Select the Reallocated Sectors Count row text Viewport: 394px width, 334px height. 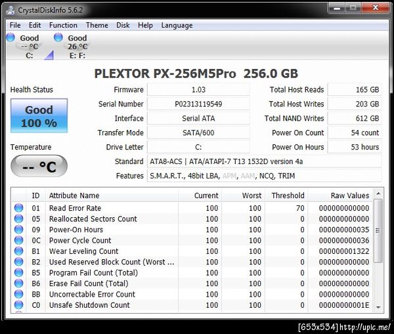pyautogui.click(x=93, y=219)
